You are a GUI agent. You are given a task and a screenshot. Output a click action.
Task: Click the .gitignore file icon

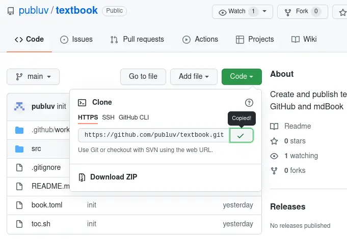[x=19, y=168]
